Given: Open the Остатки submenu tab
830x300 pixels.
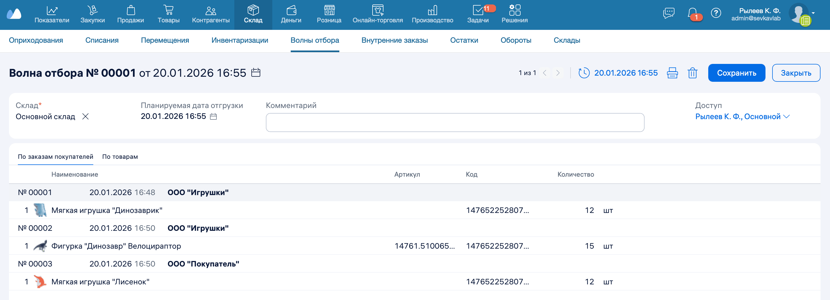Looking at the screenshot, I should pos(464,40).
